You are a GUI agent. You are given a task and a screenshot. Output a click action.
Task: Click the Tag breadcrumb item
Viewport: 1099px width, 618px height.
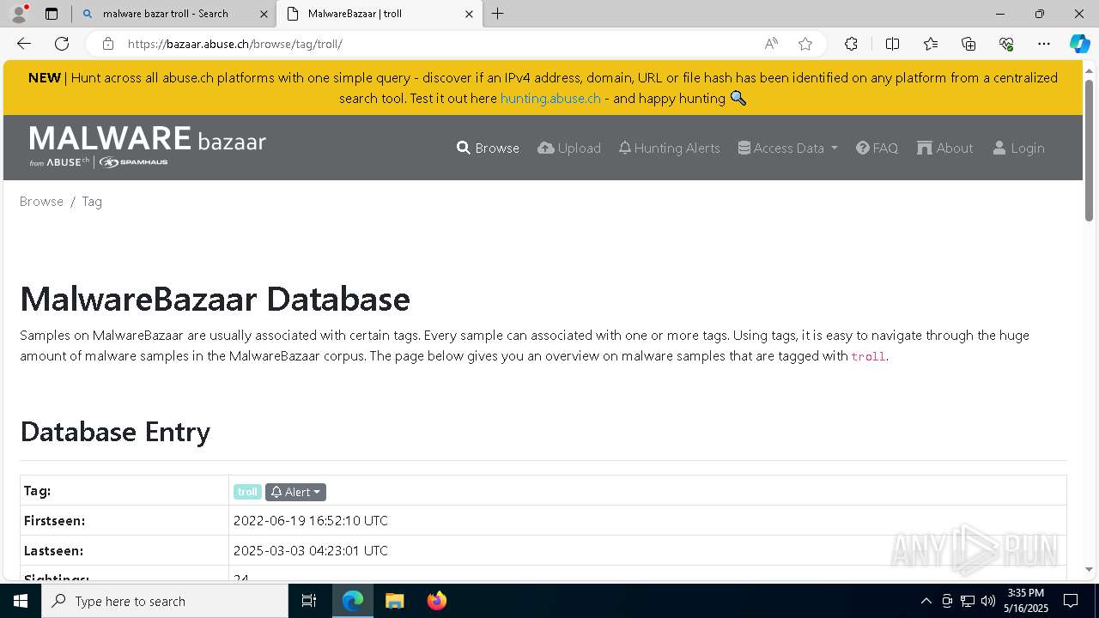[x=92, y=201]
